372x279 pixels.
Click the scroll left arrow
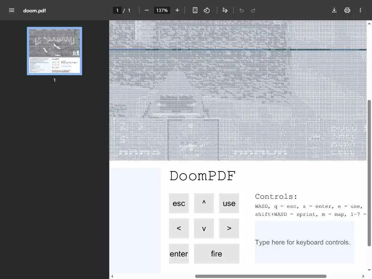112,276
